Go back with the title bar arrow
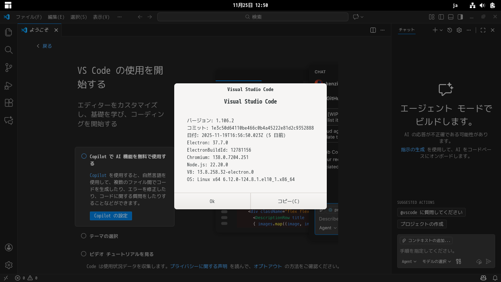Viewport: 501px width, 282px height. click(x=140, y=17)
